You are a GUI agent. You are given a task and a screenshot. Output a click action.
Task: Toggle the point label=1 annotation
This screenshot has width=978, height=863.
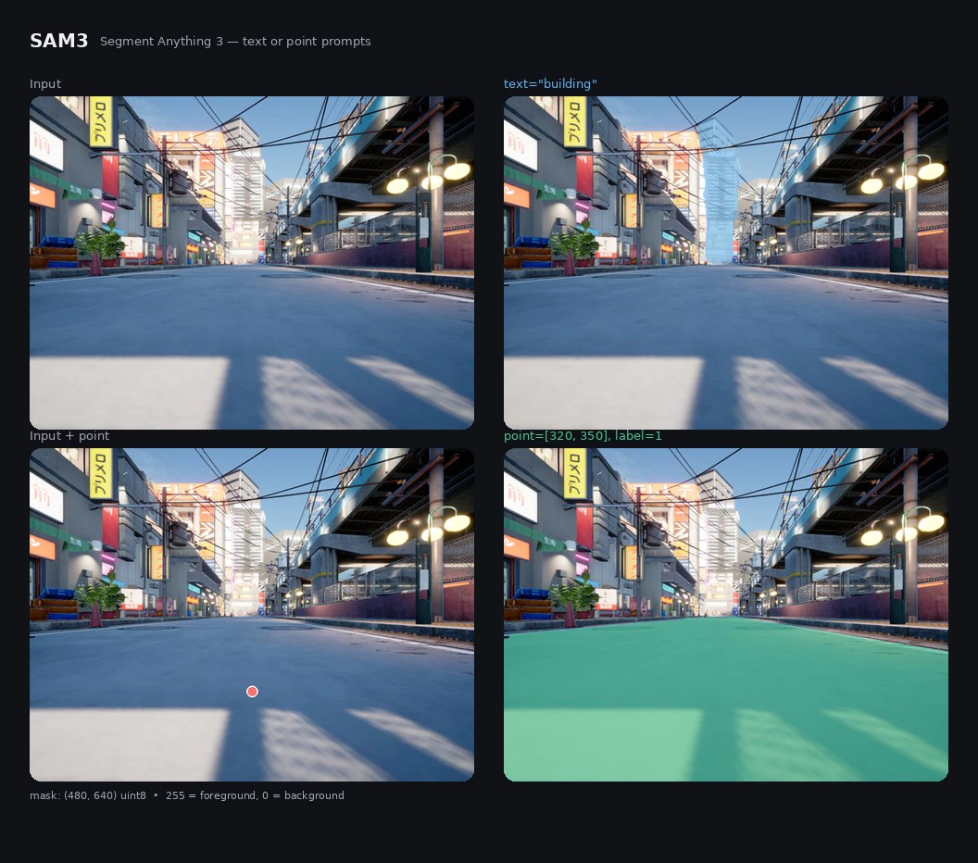click(583, 435)
